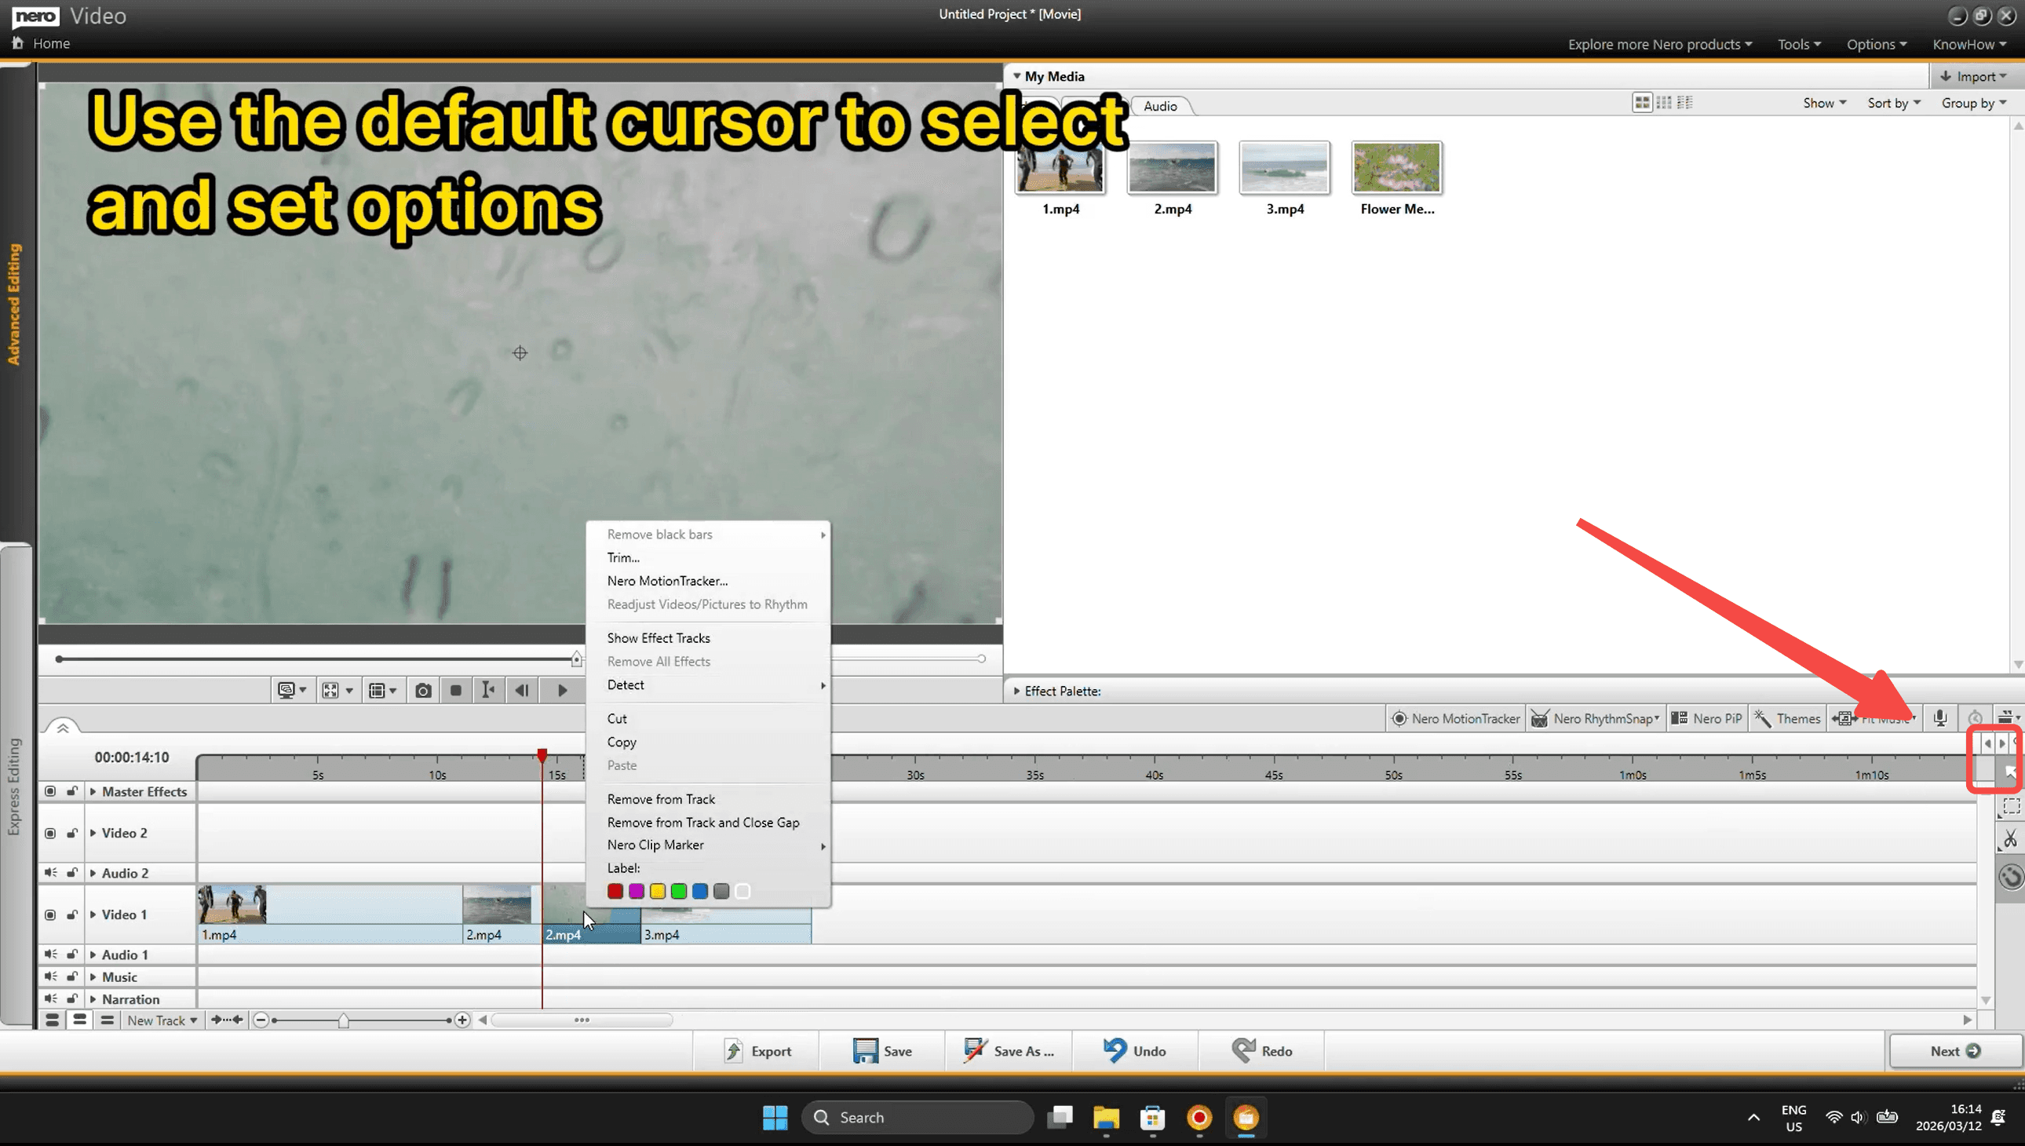This screenshot has height=1146, width=2025.
Task: Click the zoom-in plus icon on the timeline
Action: [x=462, y=1020]
